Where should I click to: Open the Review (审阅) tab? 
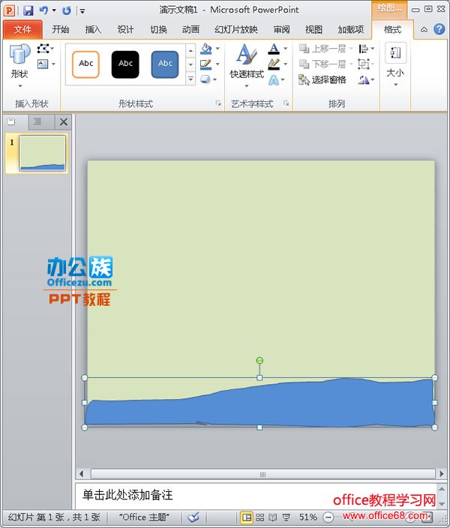pyautogui.click(x=281, y=30)
